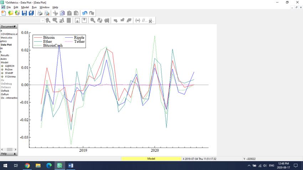Click the Windows Start button
The width and height of the screenshot is (303, 170).
5,166
